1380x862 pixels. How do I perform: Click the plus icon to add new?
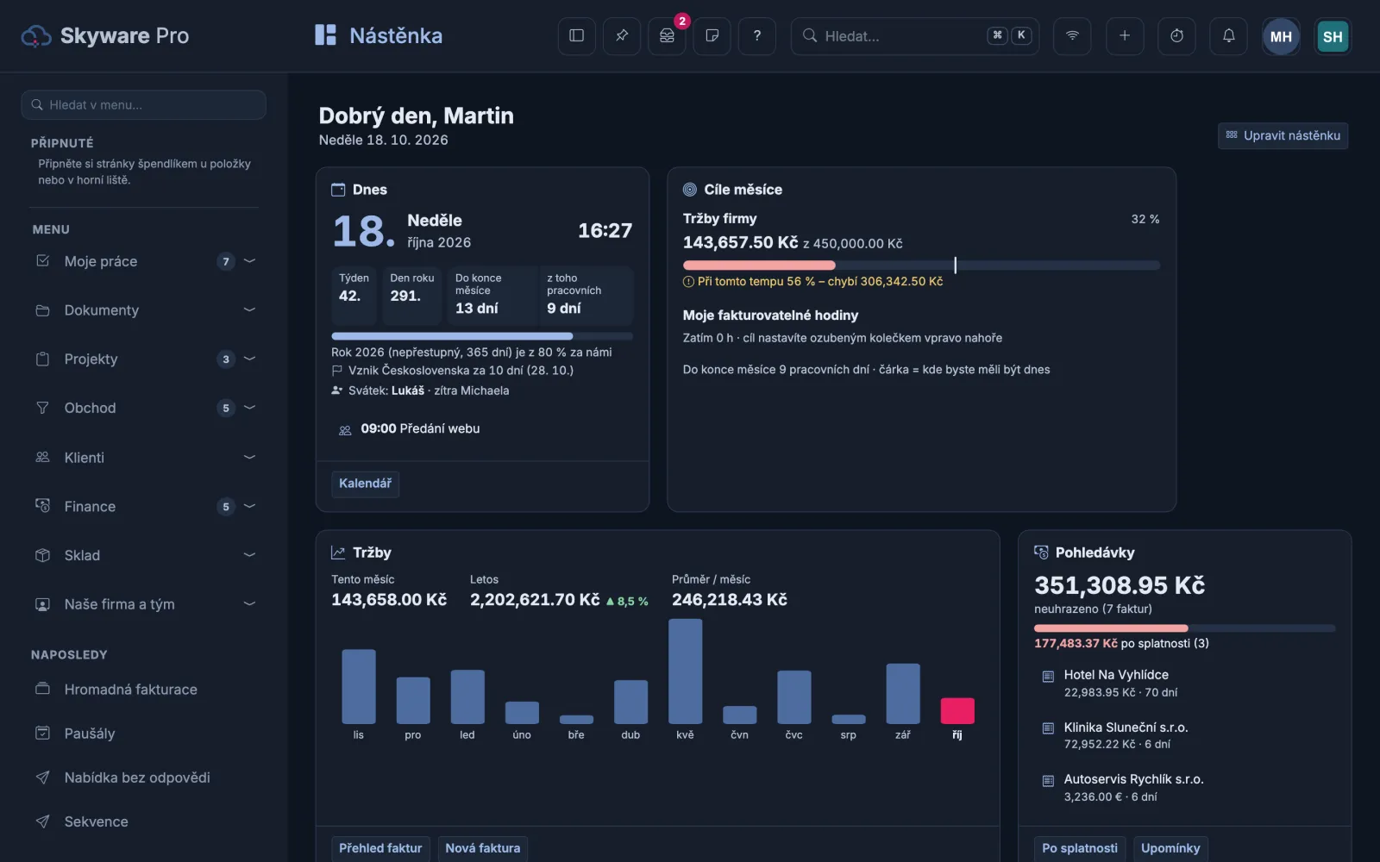[x=1125, y=36]
